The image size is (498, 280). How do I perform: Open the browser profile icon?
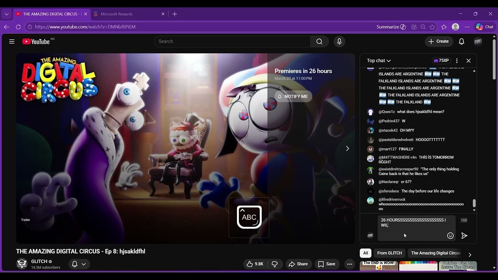coord(456,27)
